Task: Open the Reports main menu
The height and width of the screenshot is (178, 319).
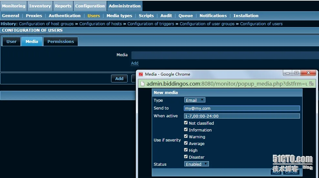Action: pyautogui.click(x=63, y=6)
